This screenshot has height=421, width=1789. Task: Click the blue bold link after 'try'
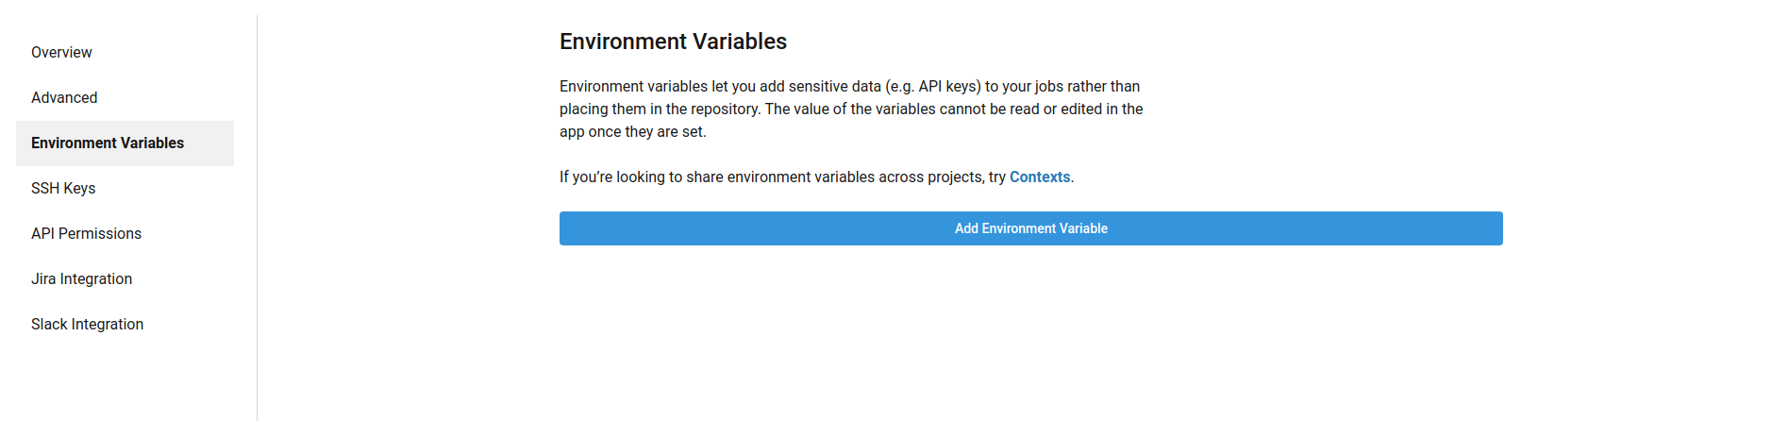[x=1039, y=177]
